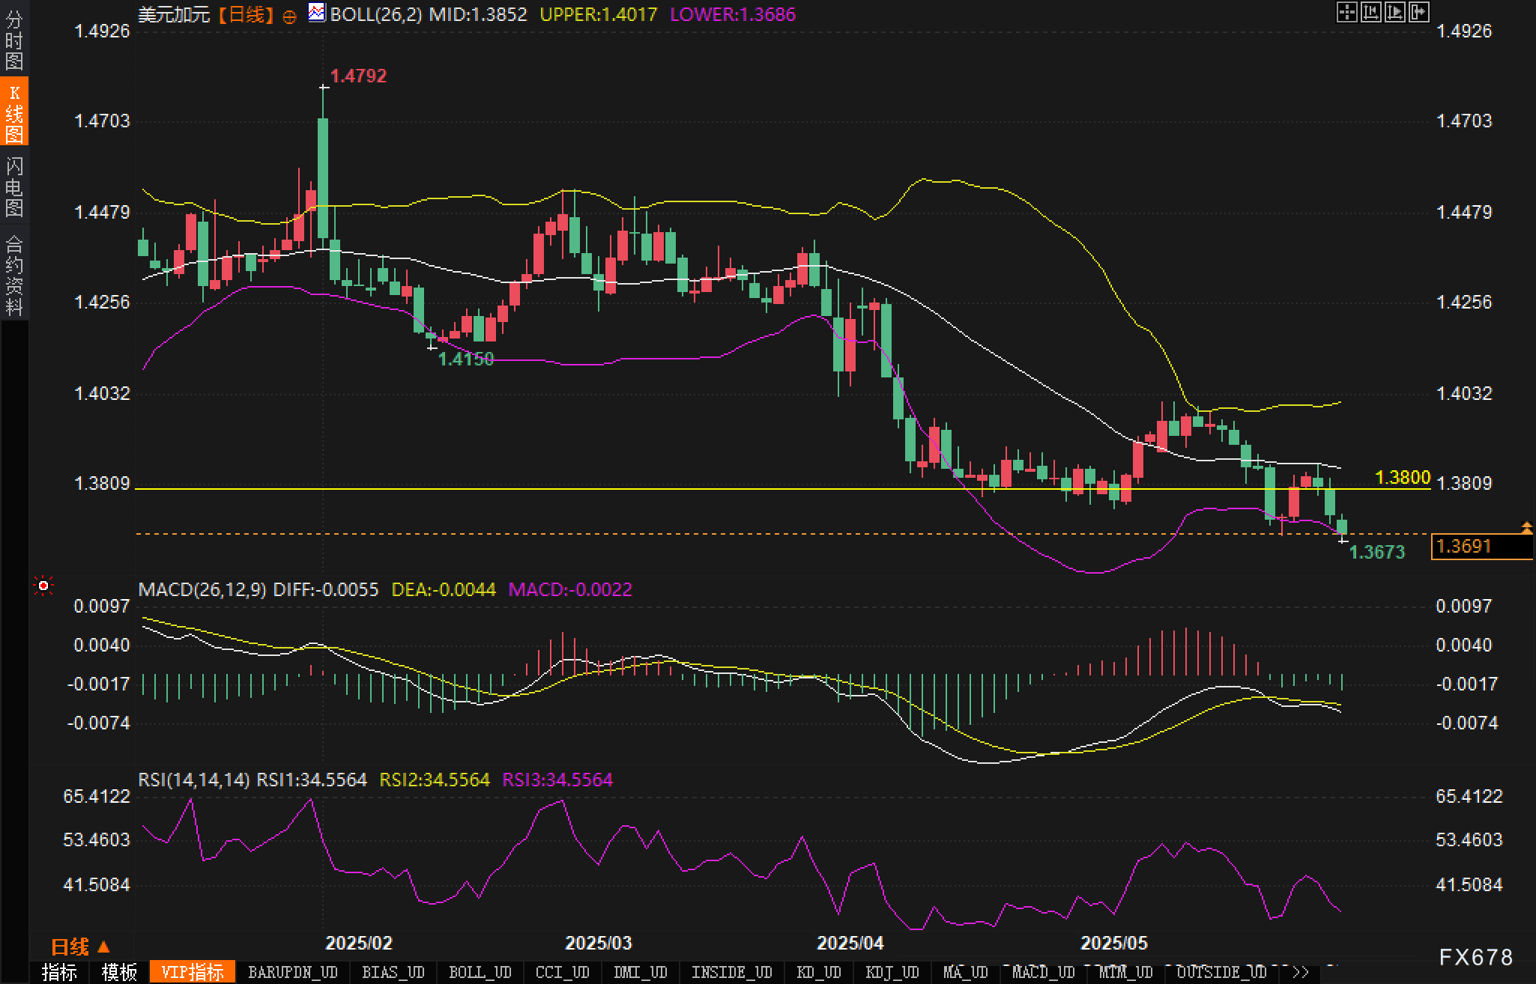Open the 模板 tab
Viewport: 1536px width, 984px height.
(119, 972)
